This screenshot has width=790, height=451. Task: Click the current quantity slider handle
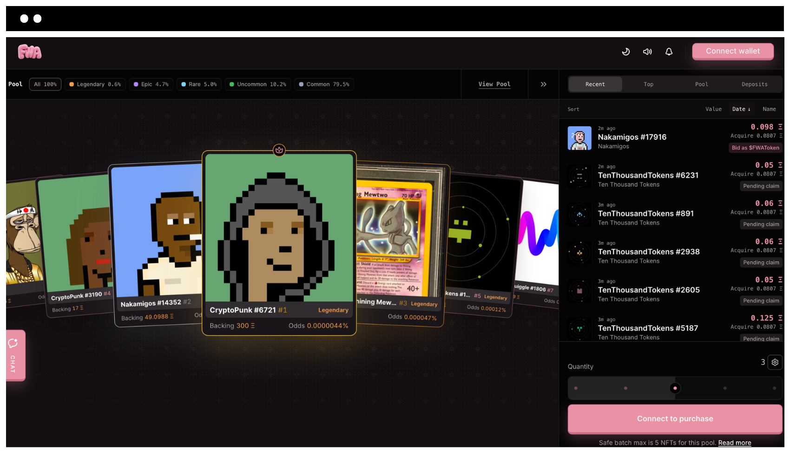tap(675, 388)
